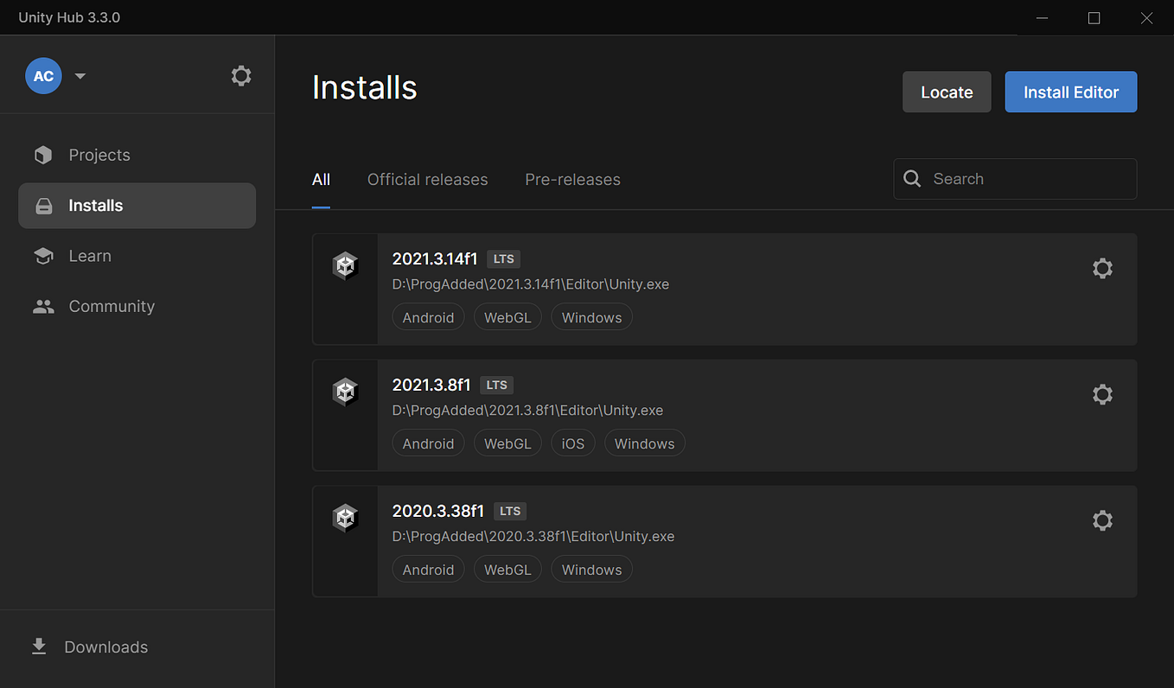1174x688 pixels.
Task: Switch to the Official releases tab
Action: click(427, 179)
